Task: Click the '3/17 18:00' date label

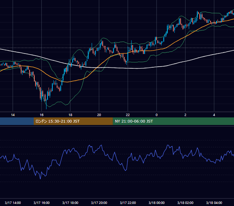Action: 70,203
